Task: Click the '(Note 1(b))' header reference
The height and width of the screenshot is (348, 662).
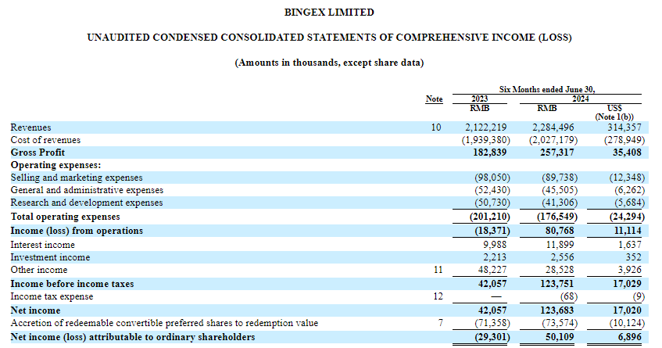Action: 614,117
